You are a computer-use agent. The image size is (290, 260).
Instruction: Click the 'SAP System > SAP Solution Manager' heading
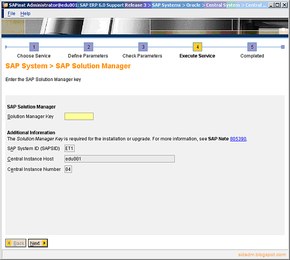(x=68, y=66)
